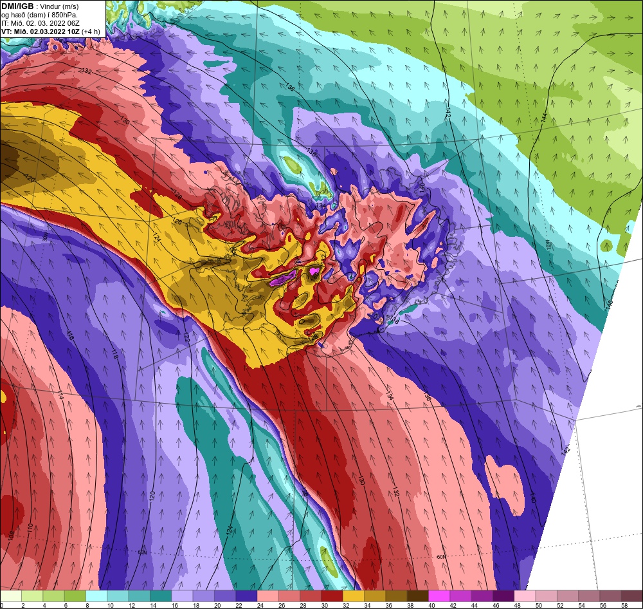Viewport: 643px width, 609px height.
Task: Pick the deep purple 46–48 legend swatch
Action: point(503,596)
